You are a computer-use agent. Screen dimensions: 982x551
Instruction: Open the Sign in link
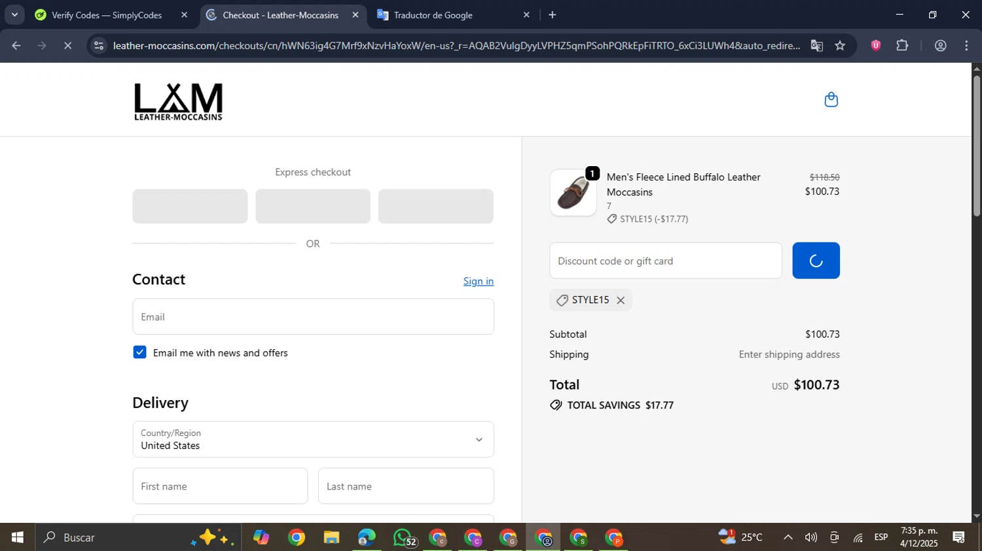pyautogui.click(x=479, y=281)
